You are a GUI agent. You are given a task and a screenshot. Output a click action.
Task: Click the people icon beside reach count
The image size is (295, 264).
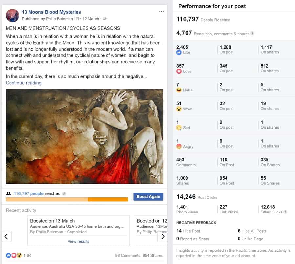point(9,193)
